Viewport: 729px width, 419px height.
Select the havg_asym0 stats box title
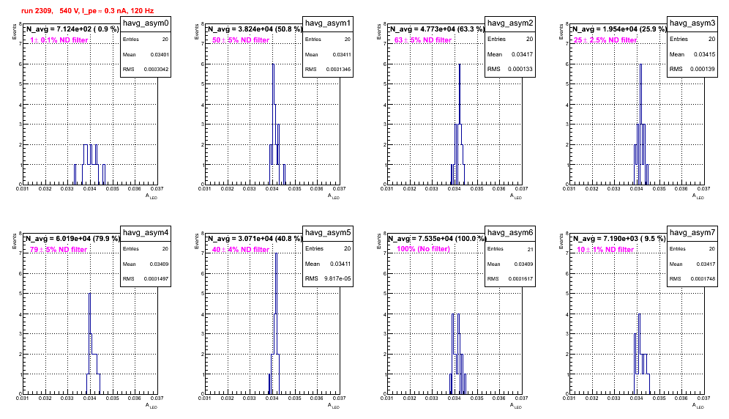[146, 23]
